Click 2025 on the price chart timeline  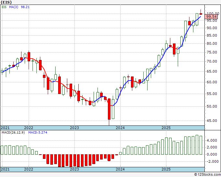pyautogui.click(x=166, y=128)
